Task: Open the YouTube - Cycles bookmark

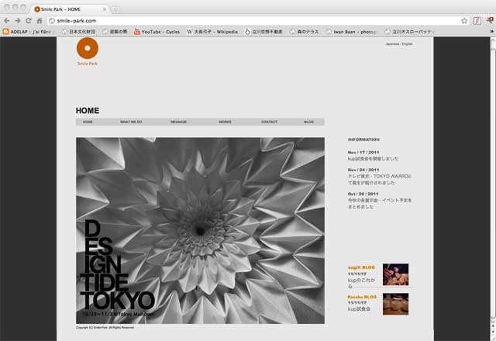Action: tap(157, 32)
